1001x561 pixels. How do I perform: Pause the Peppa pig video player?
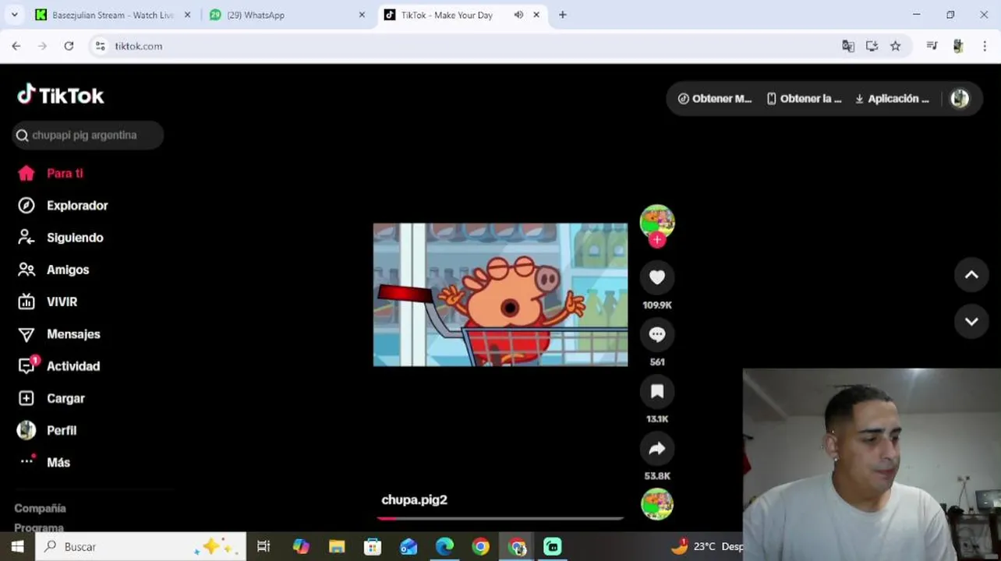(500, 295)
